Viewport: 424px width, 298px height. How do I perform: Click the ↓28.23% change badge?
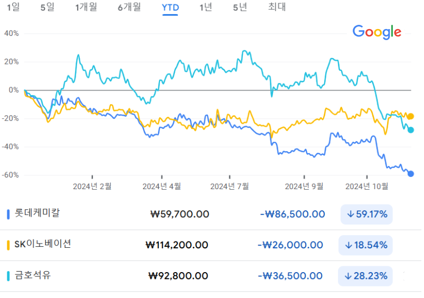click(365, 276)
